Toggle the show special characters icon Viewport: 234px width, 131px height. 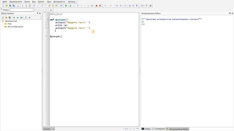point(137,6)
